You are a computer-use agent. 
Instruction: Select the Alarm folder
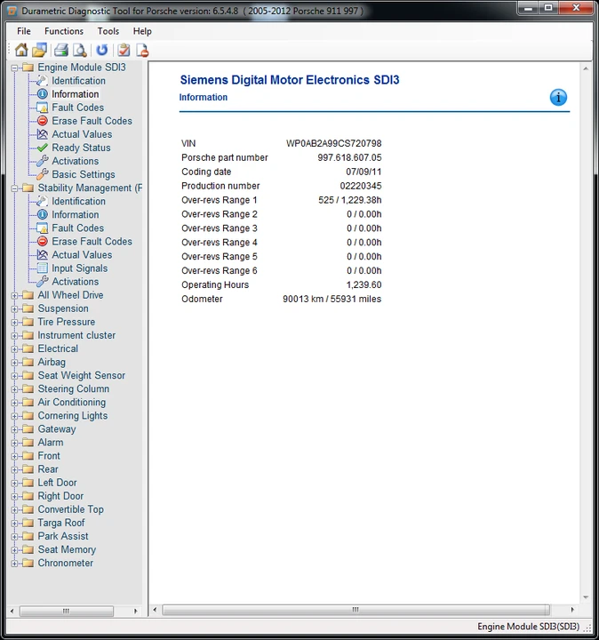click(50, 442)
